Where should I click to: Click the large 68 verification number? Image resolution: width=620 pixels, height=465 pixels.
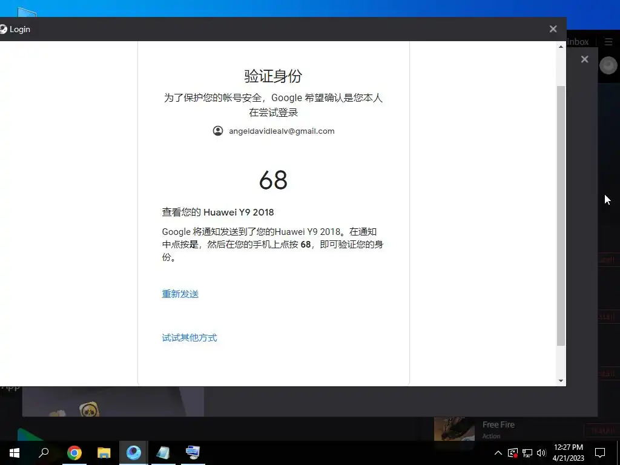[x=273, y=180]
